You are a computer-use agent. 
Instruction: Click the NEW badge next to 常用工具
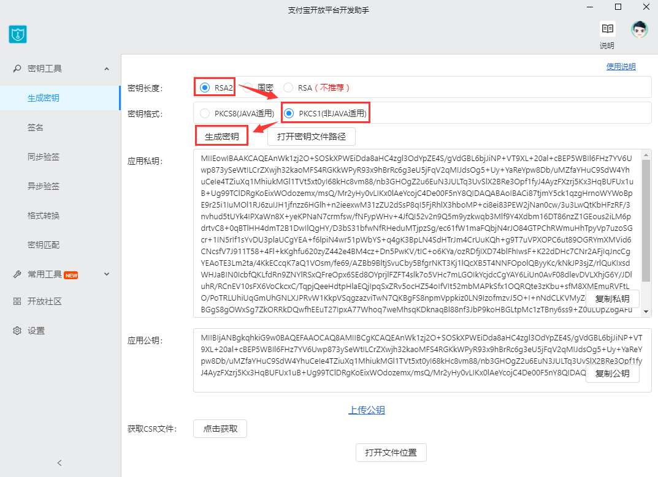(71, 276)
